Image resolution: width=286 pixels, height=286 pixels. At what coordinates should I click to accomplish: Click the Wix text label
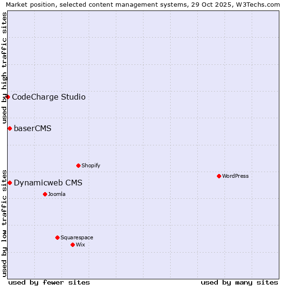(x=80, y=245)
